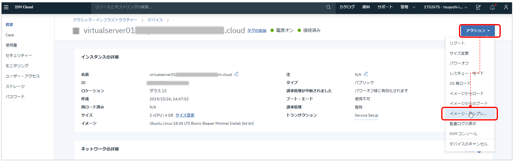Select モニタリング in the sidebar
This screenshot has height=161, width=514.
(x=17, y=65)
